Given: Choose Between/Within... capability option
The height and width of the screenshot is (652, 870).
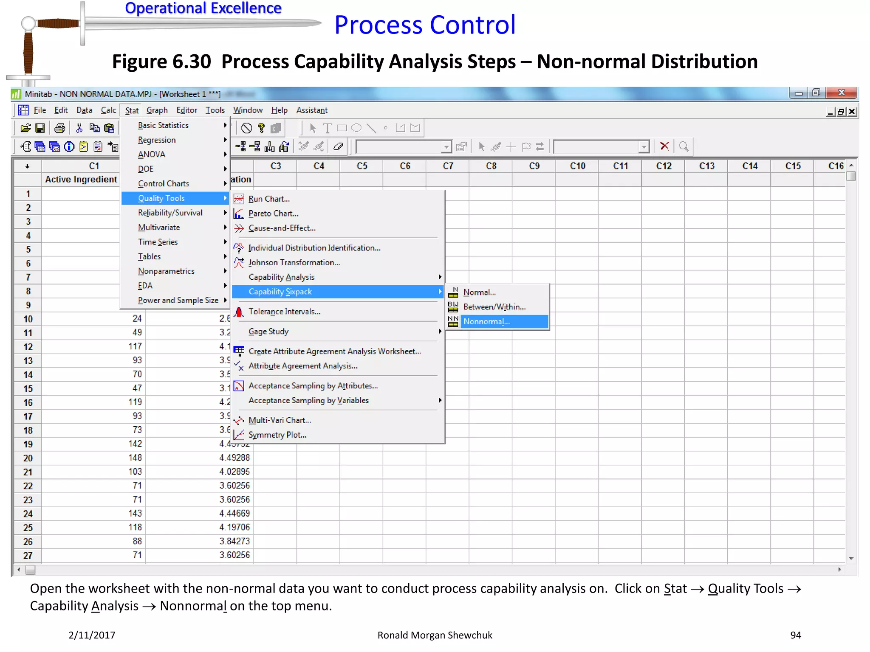Looking at the screenshot, I should coord(497,307).
